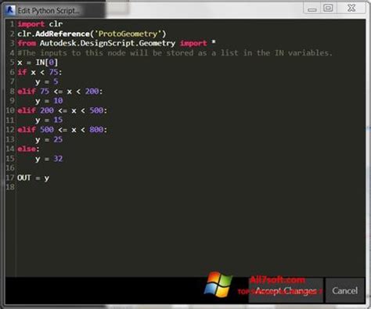Click 'y = 10' on line 9
371x309 pixels.
click(x=49, y=101)
